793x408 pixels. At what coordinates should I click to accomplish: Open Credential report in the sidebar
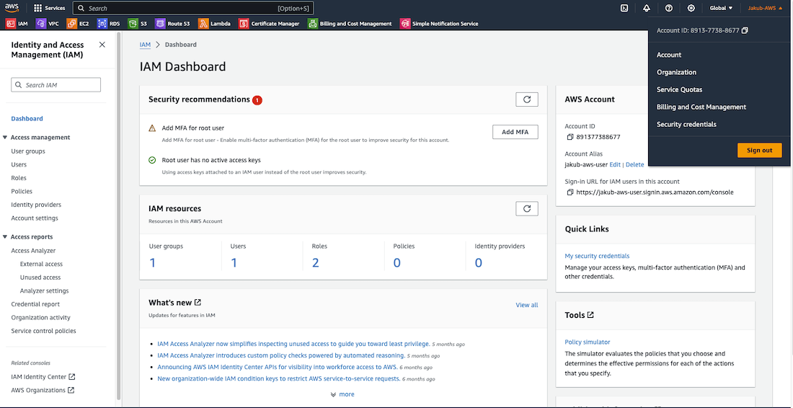pyautogui.click(x=35, y=304)
